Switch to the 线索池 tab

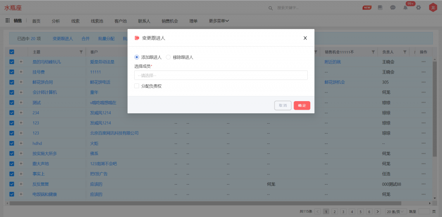[x=97, y=20]
